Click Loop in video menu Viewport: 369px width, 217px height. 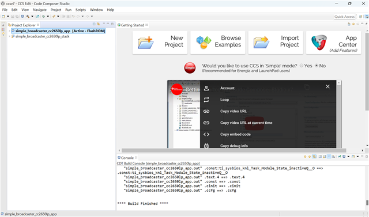click(224, 100)
